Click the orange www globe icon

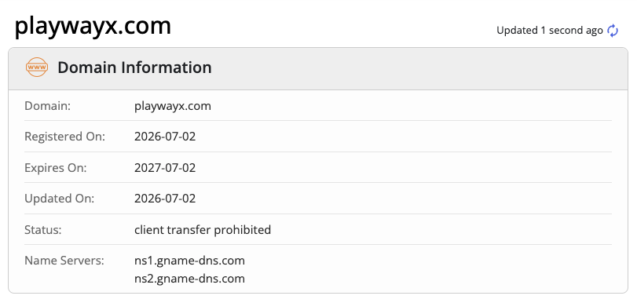click(37, 67)
